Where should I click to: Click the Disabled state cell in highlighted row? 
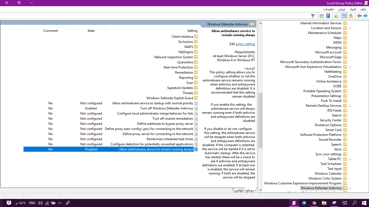pos(91,149)
